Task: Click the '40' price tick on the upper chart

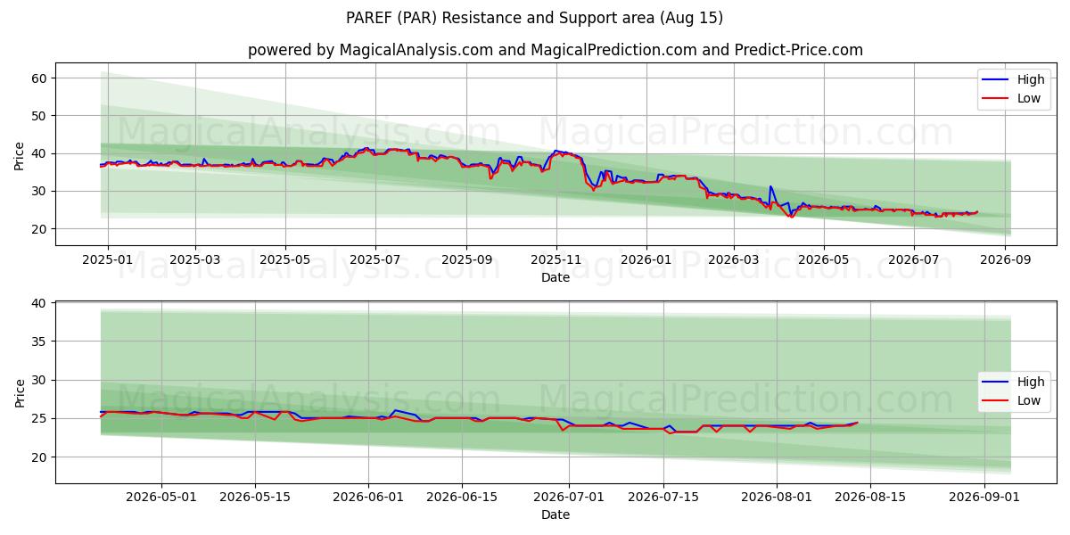Action: tap(41, 153)
